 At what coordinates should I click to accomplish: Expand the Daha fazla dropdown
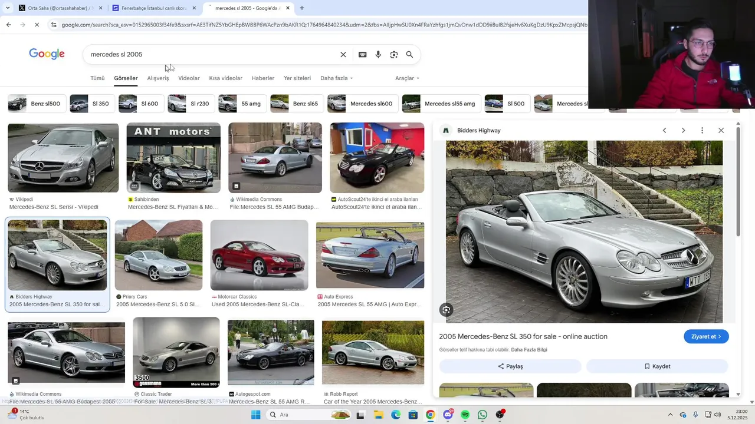point(336,78)
